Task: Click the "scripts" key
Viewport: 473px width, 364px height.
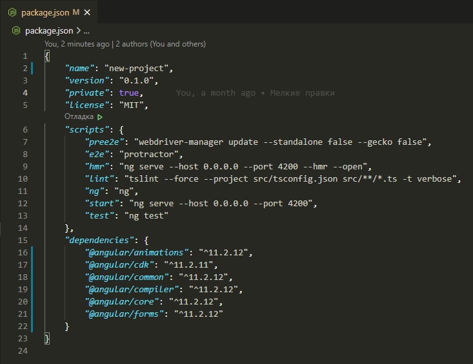Action: click(x=87, y=130)
